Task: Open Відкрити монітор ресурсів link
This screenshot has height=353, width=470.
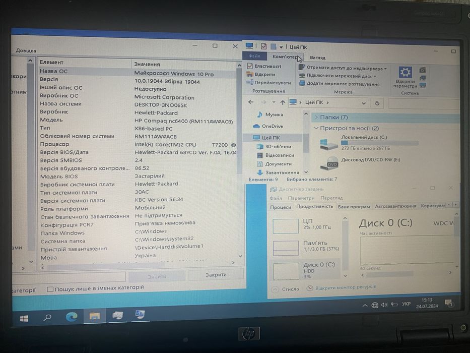Action: point(342,287)
